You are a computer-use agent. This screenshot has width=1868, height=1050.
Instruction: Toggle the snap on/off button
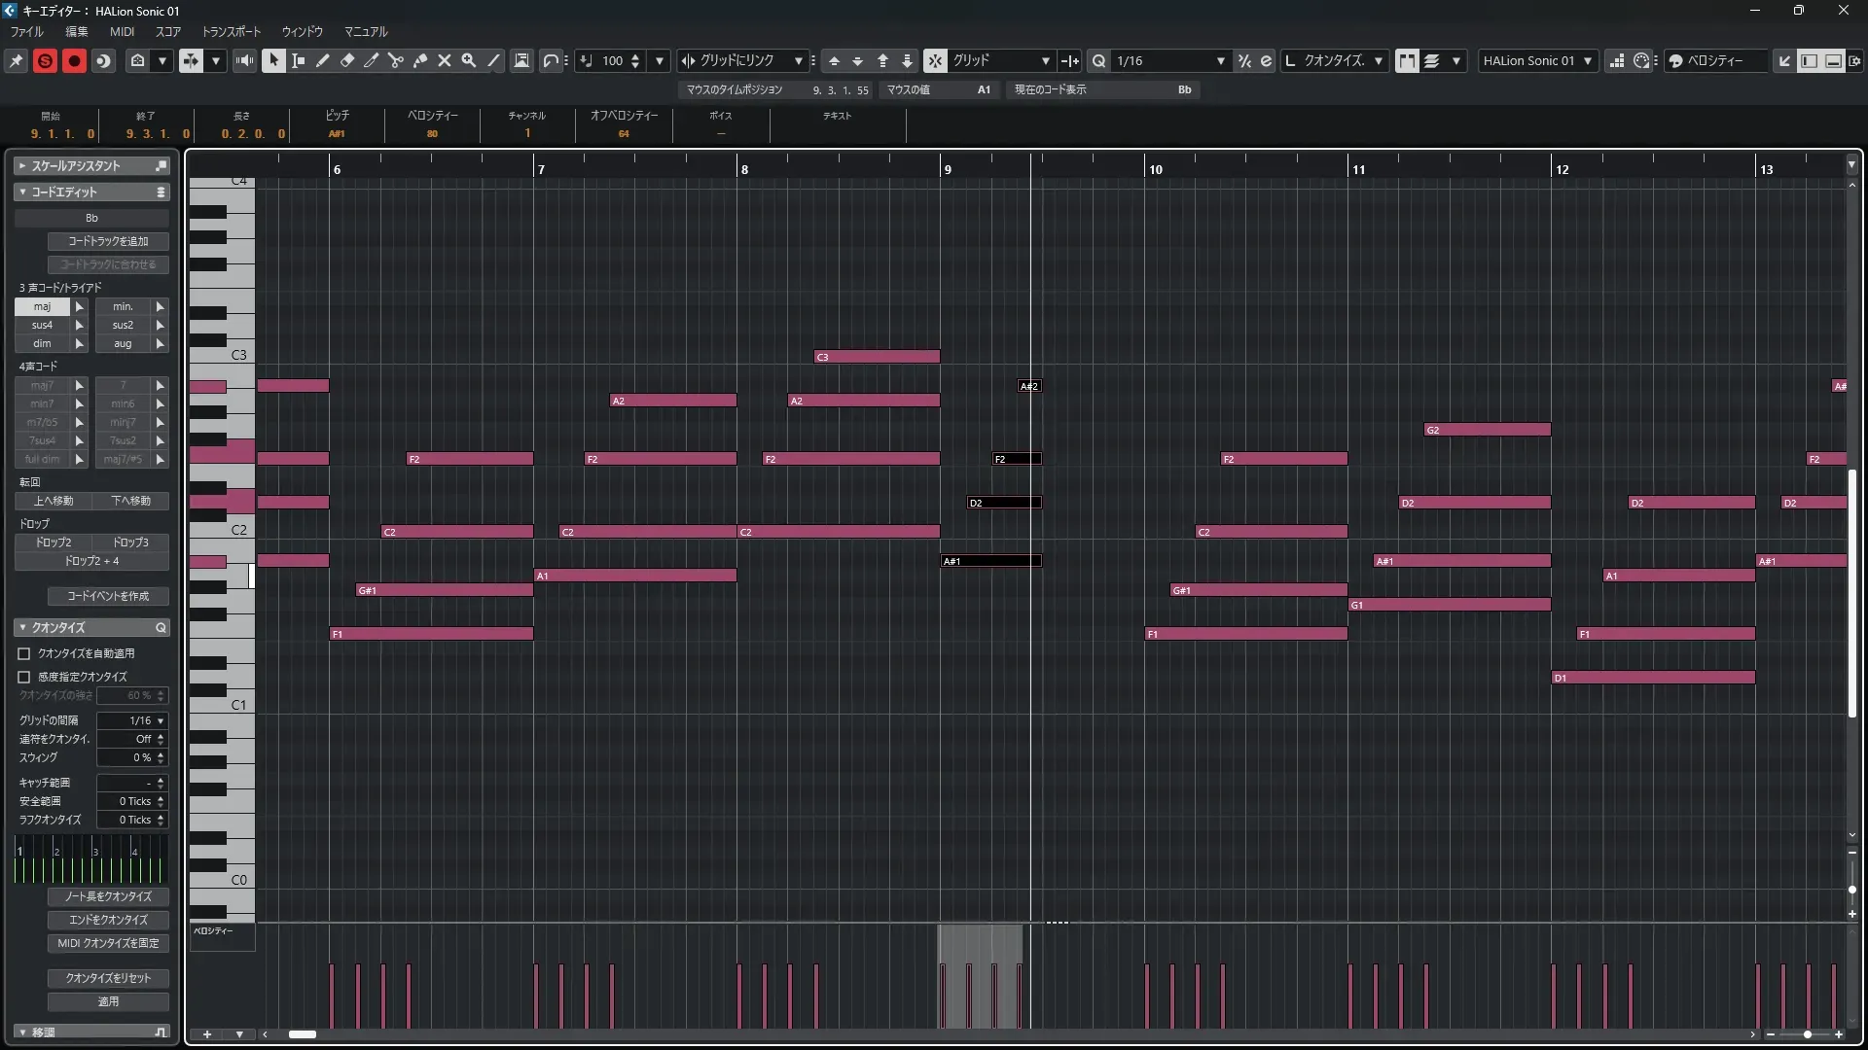(935, 60)
